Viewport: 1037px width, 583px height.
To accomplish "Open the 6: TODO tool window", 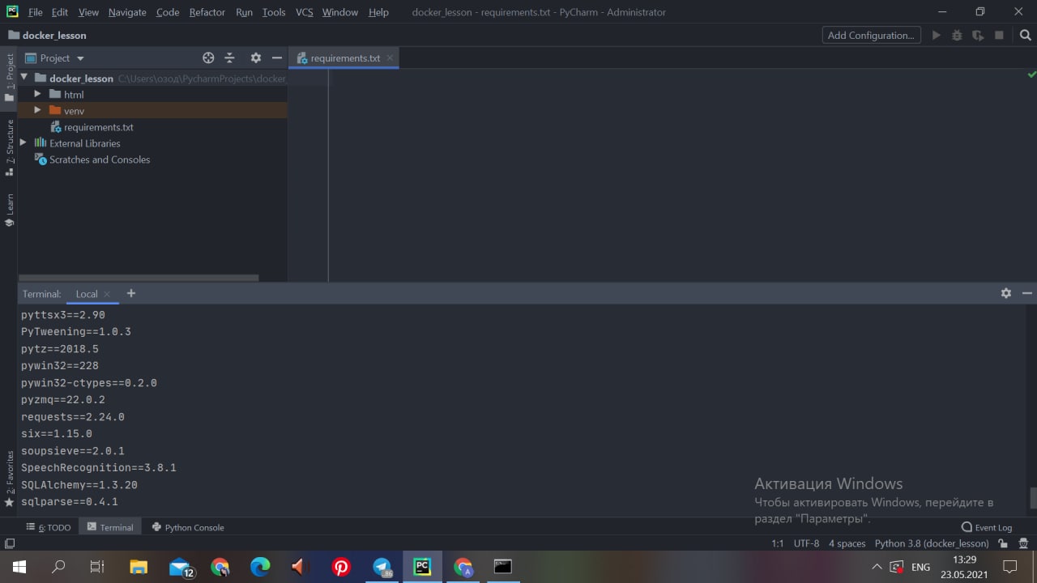I will click(x=48, y=527).
